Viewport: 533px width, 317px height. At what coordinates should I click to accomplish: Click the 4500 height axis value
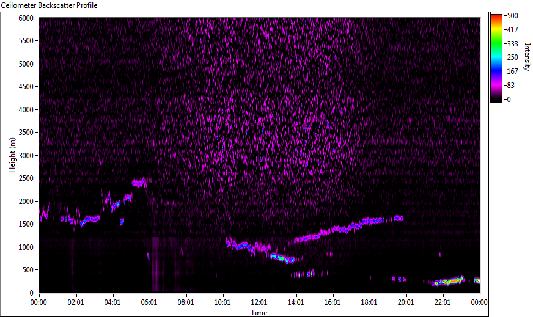point(26,87)
